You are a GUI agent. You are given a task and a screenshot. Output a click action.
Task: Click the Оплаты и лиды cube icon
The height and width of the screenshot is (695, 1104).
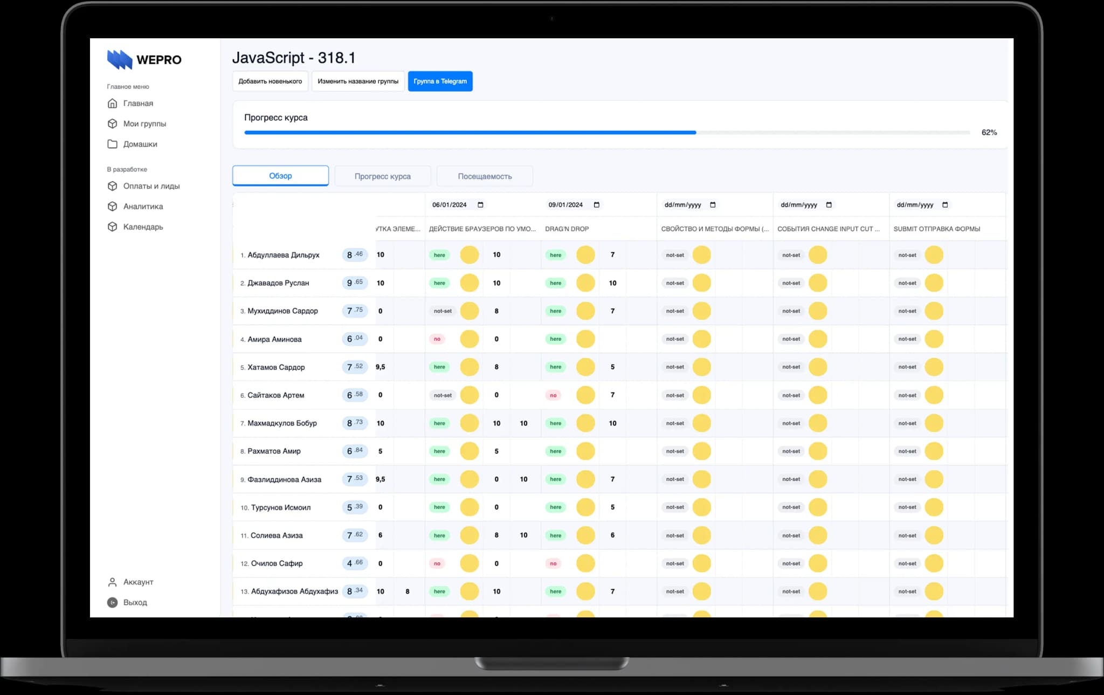coord(112,186)
